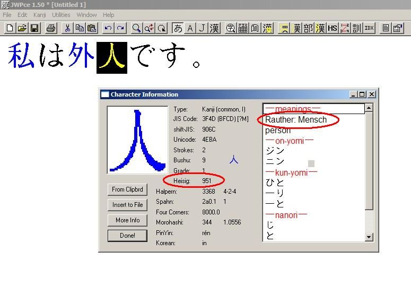This screenshot has height=286, width=411.
Task: Select the ジン on-yomi reading
Action: point(275,151)
